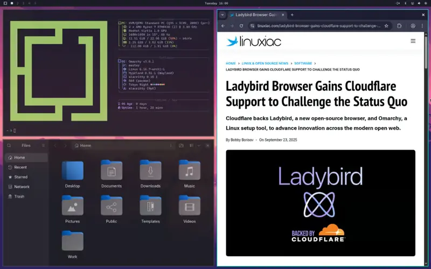Screen dimensions: 431x269
Task: Click the Bobby Borisov author link
Action: pos(242,140)
